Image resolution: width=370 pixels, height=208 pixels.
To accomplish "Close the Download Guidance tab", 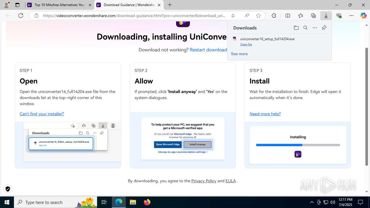I will (x=159, y=5).
